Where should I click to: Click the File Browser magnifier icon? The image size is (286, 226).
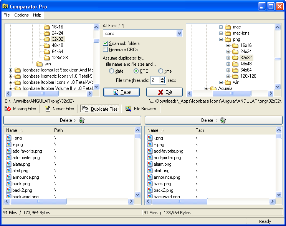coord(128,109)
